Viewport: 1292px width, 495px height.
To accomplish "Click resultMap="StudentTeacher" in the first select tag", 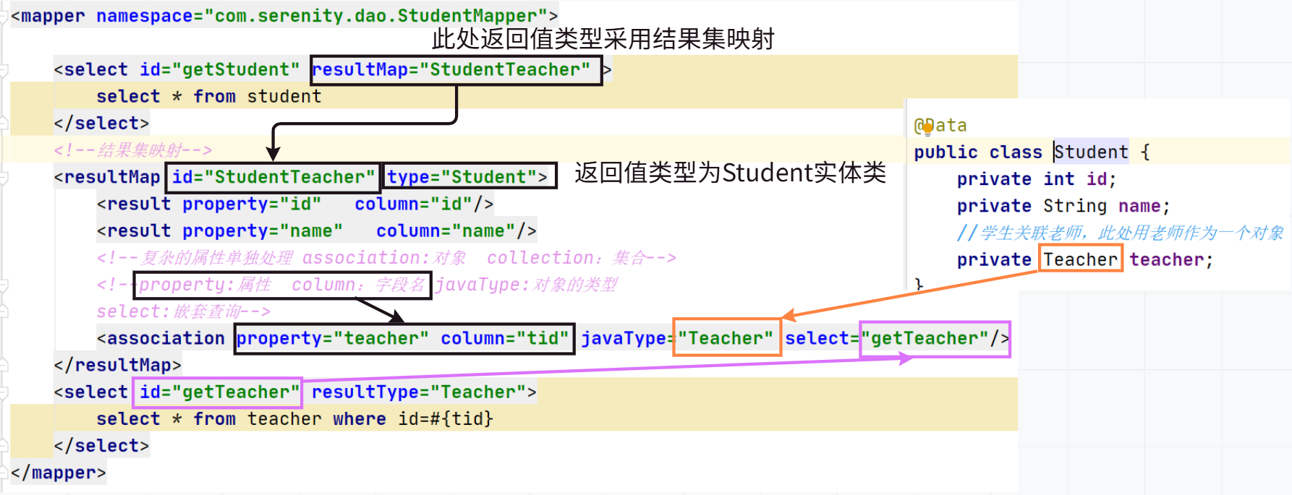I will tap(451, 69).
